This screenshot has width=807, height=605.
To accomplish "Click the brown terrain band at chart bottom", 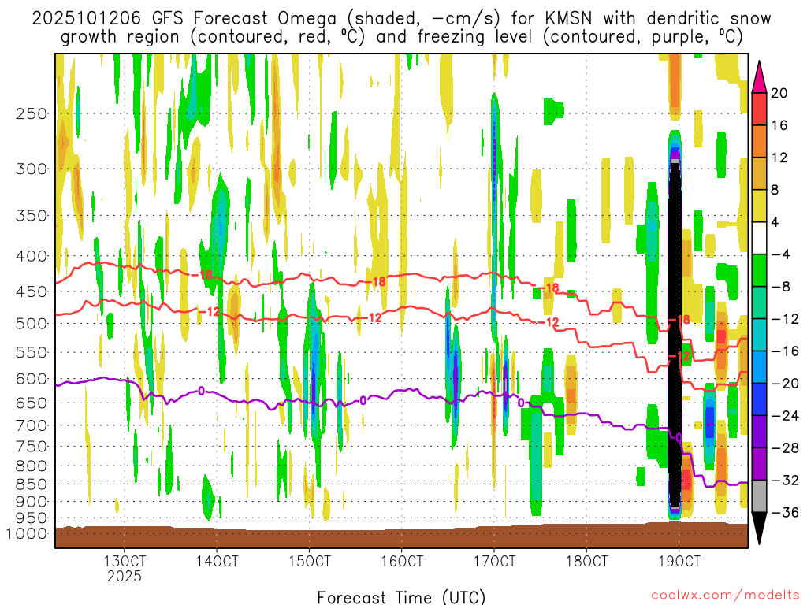I will (x=401, y=537).
